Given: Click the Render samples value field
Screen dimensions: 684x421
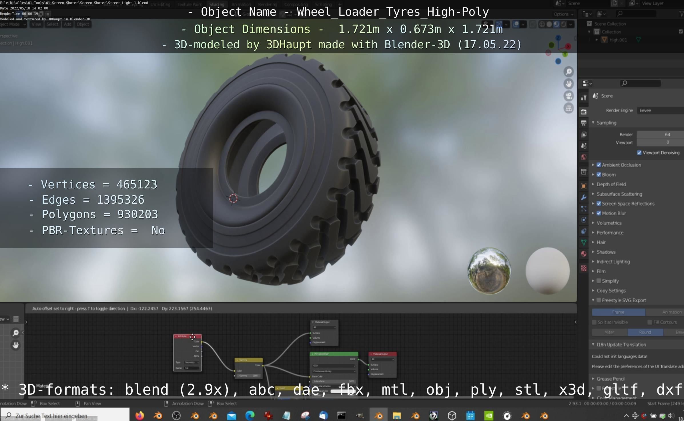Looking at the screenshot, I should point(660,134).
